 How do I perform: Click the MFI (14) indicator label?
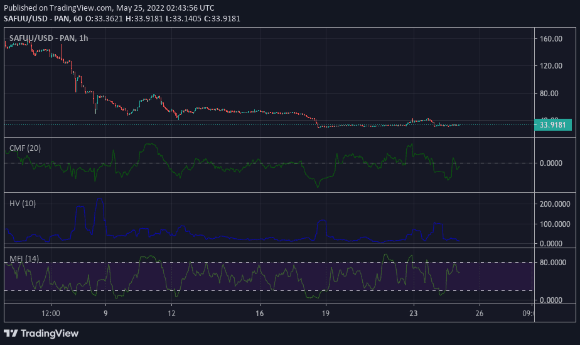pos(24,258)
